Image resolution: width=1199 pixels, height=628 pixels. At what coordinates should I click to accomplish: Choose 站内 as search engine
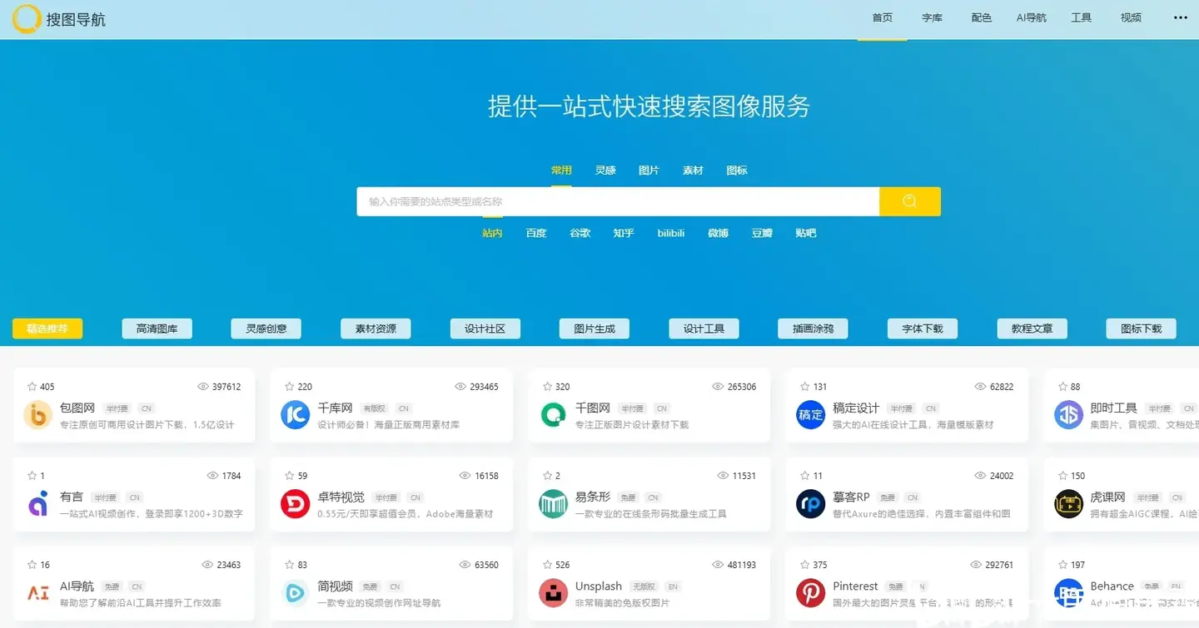pos(492,233)
